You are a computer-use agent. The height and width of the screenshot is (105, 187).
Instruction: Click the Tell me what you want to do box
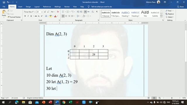101,7
